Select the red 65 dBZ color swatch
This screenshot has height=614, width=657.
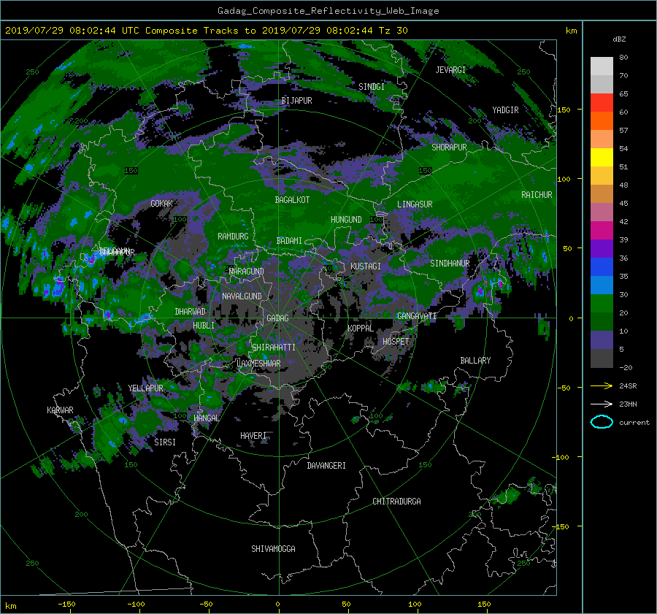(x=602, y=103)
